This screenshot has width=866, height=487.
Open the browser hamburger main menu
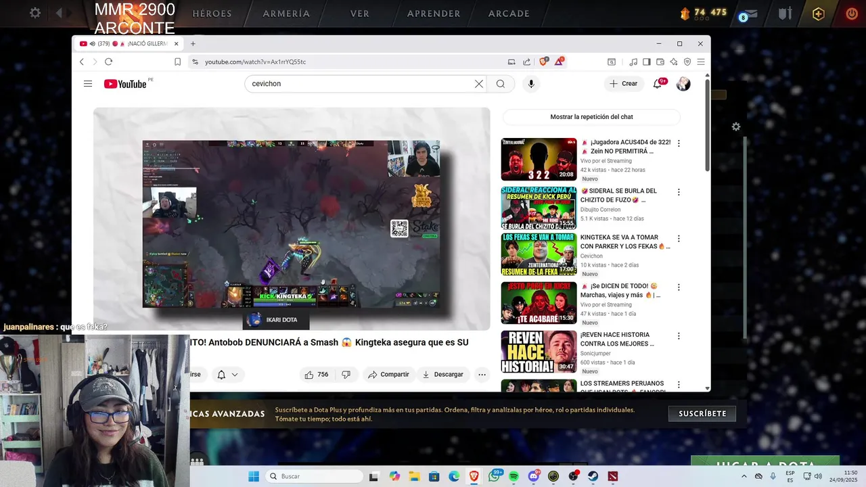point(701,62)
